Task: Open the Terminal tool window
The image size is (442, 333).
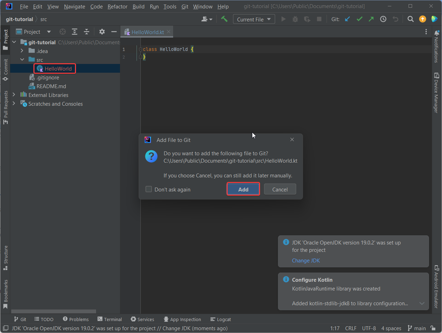Action: (x=109, y=319)
